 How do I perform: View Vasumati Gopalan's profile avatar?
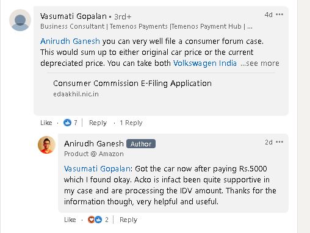point(20,20)
